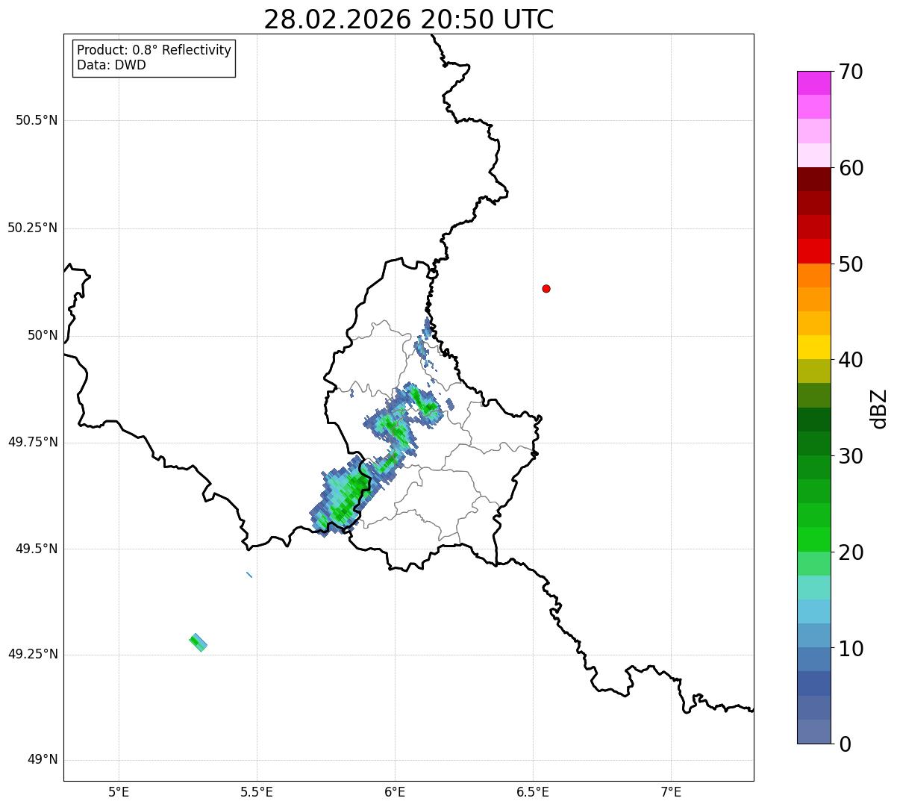Click the 49.75°N latitude label
897x807 pixels.
click(33, 442)
